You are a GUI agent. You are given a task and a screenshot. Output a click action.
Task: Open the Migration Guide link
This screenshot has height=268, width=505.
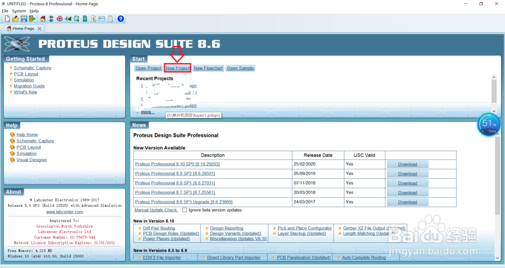[29, 86]
